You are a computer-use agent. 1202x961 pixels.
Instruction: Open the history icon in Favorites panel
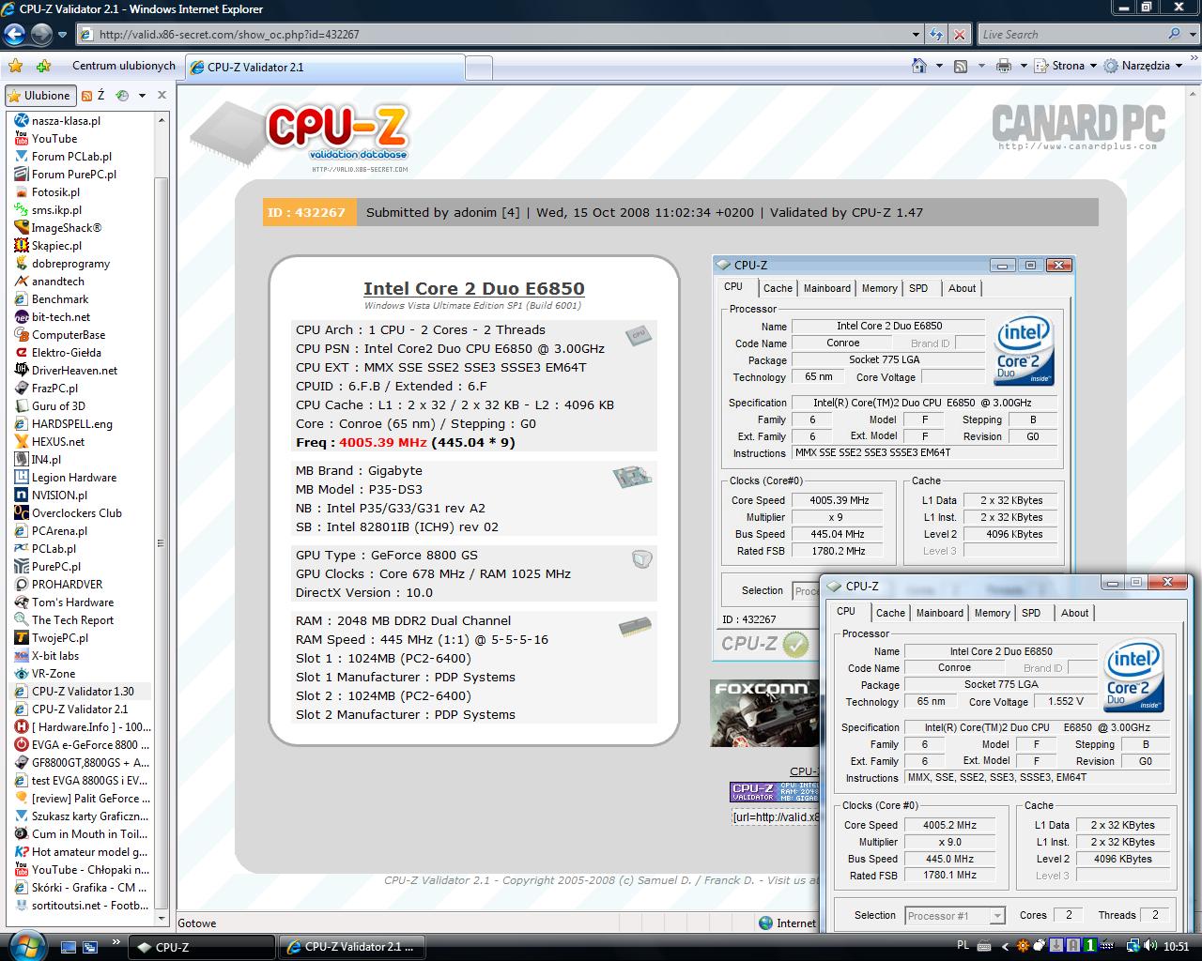pos(122,95)
